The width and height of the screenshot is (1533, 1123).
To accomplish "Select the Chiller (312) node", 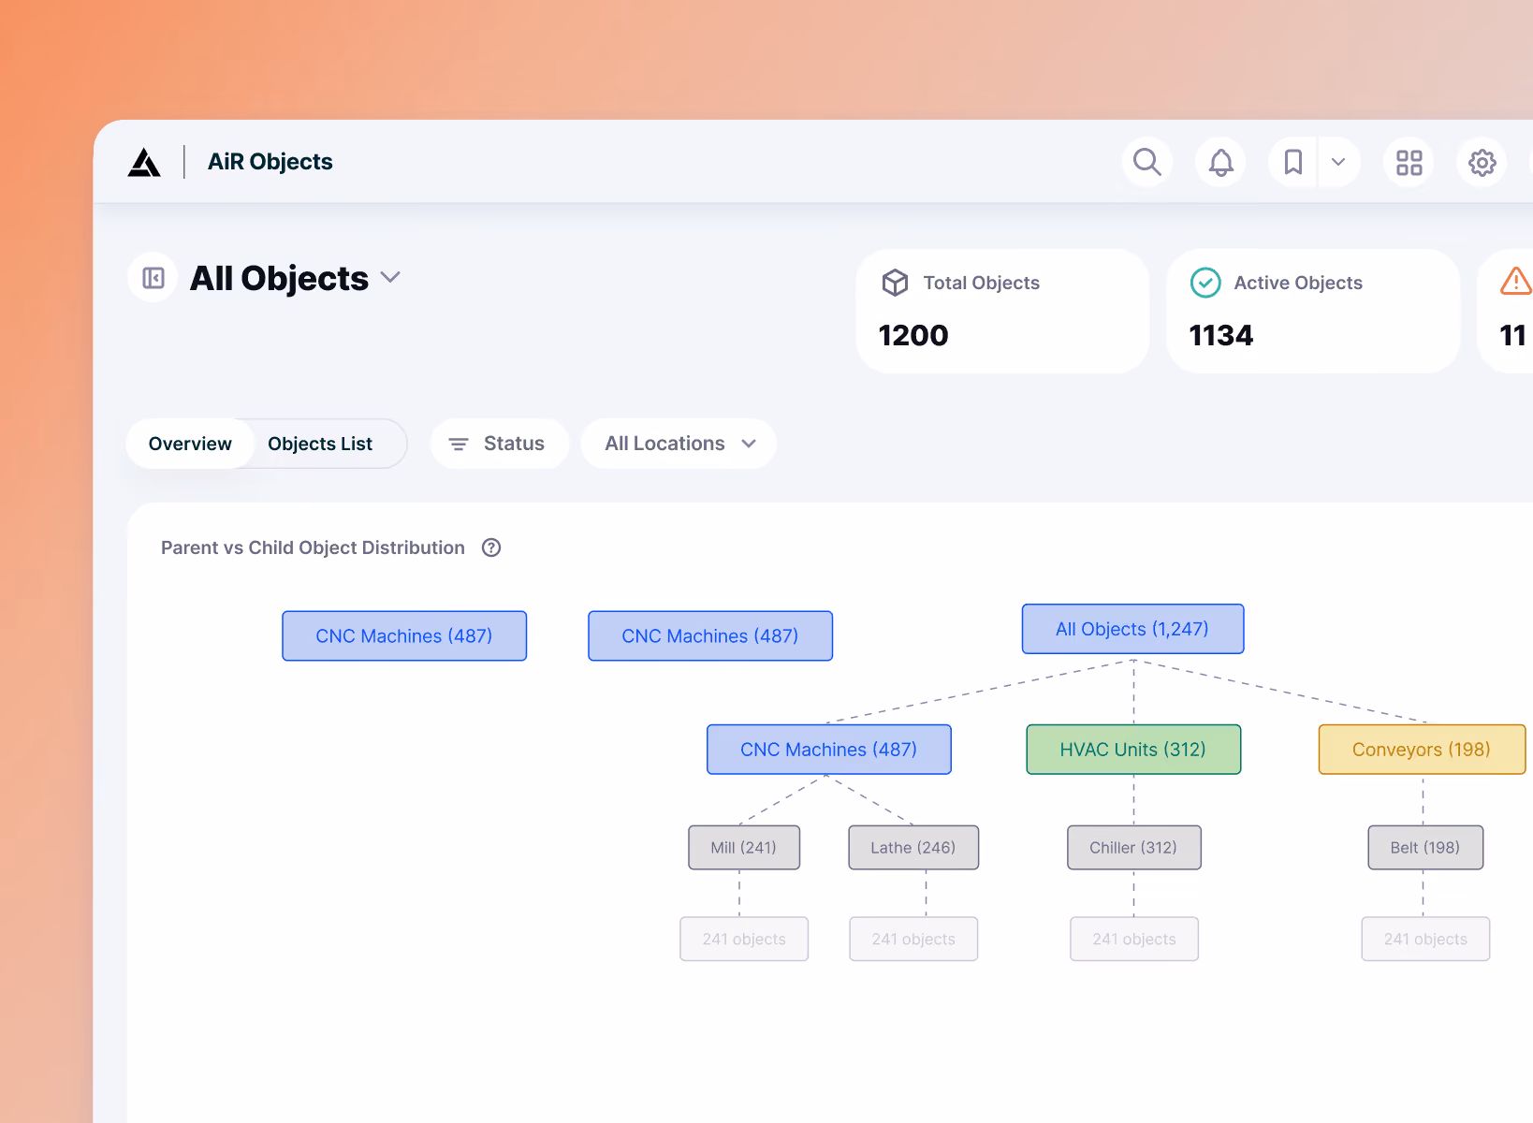I will click(1133, 847).
